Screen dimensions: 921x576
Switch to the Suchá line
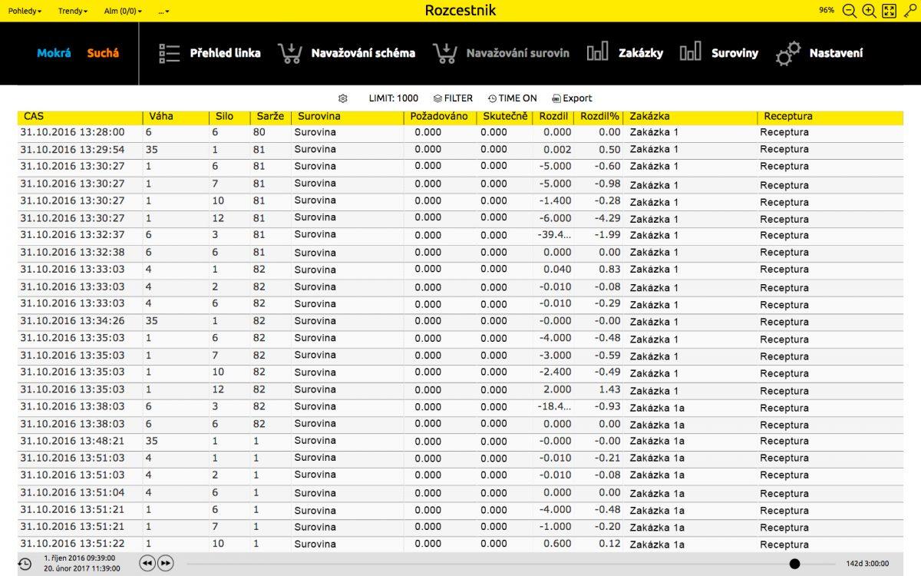coord(103,53)
